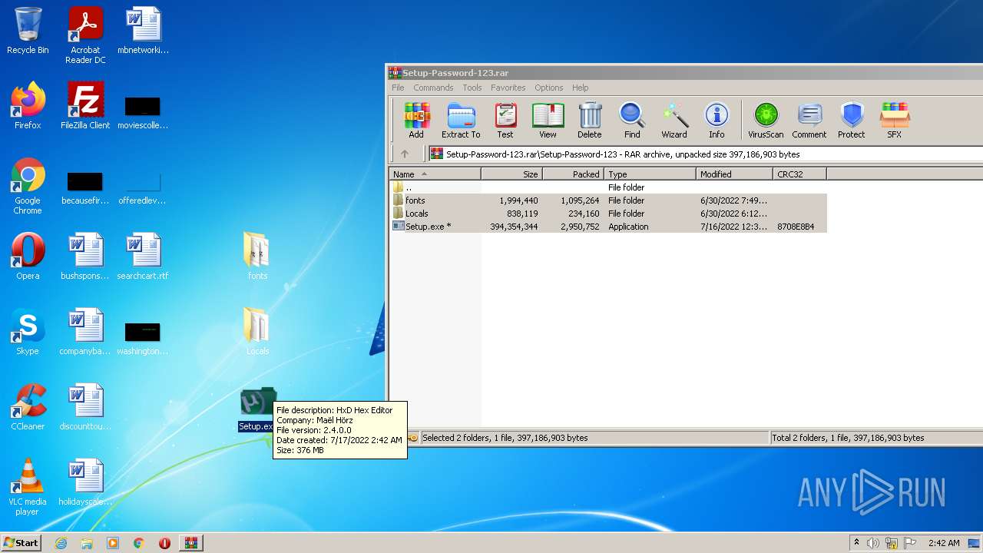This screenshot has width=983, height=553.
Task: Open the Commands menu
Action: 433,88
